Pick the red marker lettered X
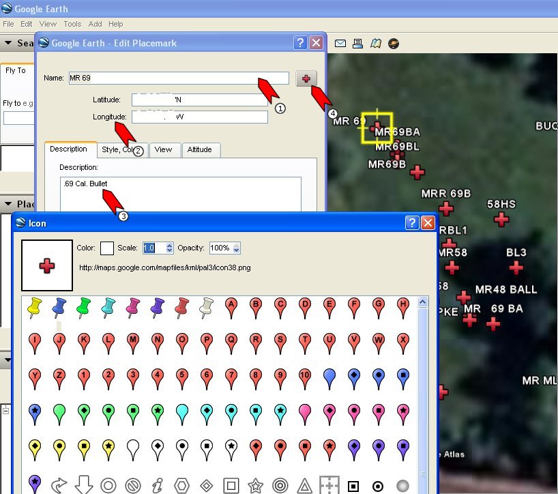Image resolution: width=558 pixels, height=494 pixels. point(403,344)
